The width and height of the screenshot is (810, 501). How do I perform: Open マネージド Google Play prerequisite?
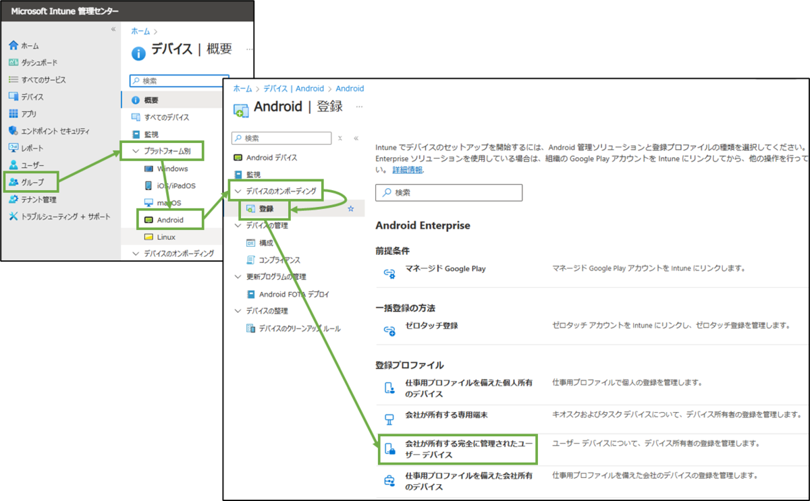[446, 268]
